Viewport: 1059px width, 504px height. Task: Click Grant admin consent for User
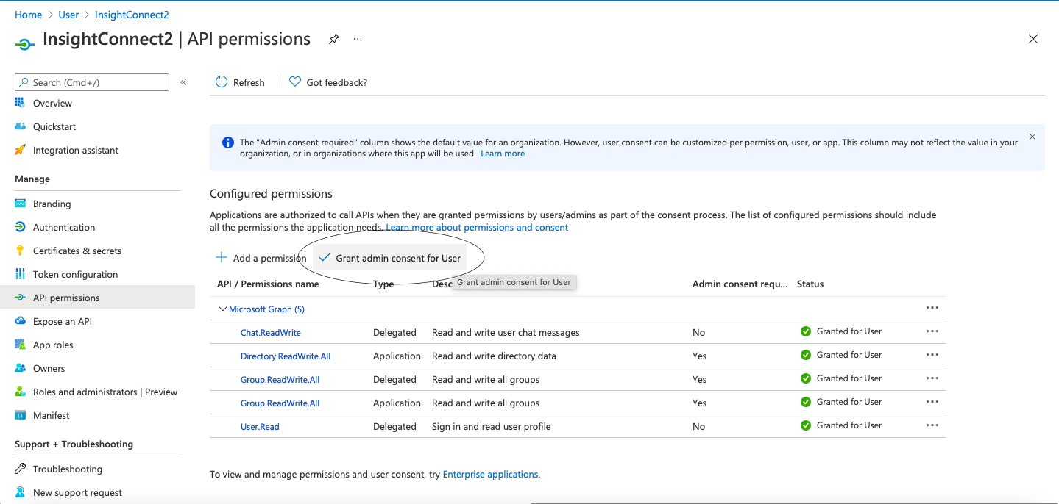[390, 258]
